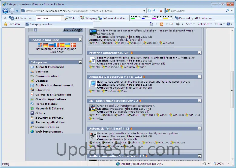Click the Read Mail icon
The height and width of the screenshot is (168, 236).
click(x=171, y=24)
